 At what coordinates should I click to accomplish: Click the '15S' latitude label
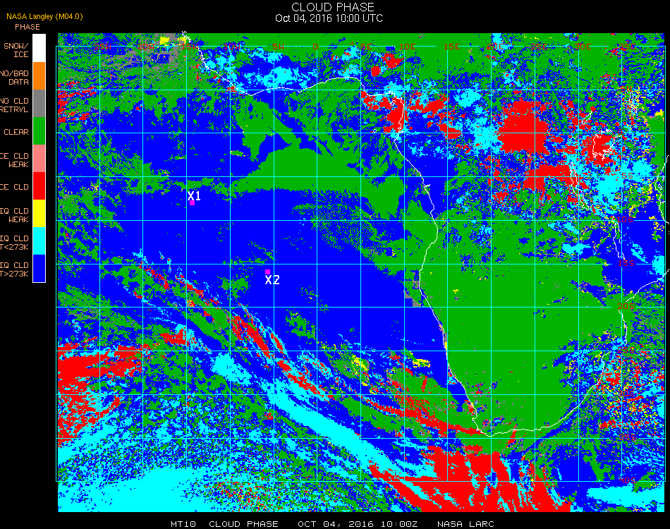(626, 263)
